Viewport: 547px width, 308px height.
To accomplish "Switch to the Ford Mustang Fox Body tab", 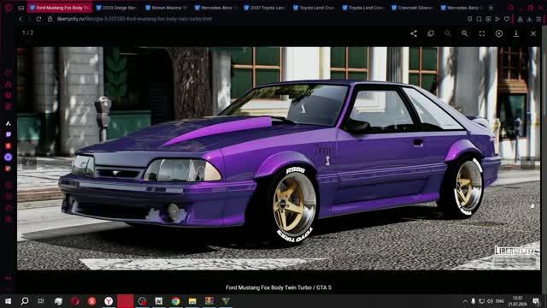I will point(60,8).
